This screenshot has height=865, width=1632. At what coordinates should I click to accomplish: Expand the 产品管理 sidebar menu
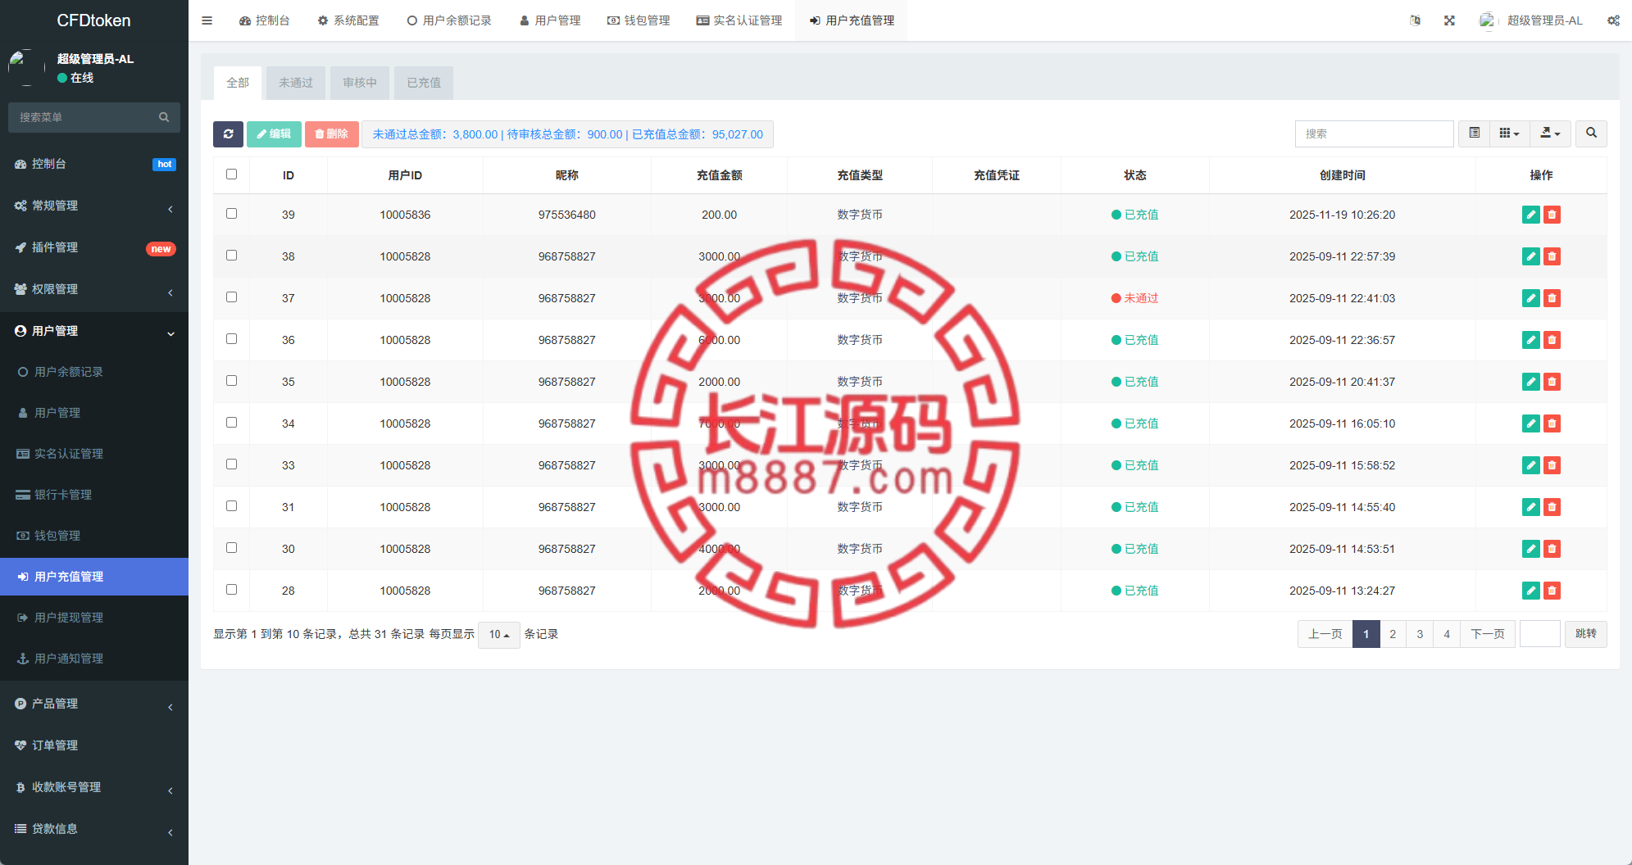[x=94, y=704]
